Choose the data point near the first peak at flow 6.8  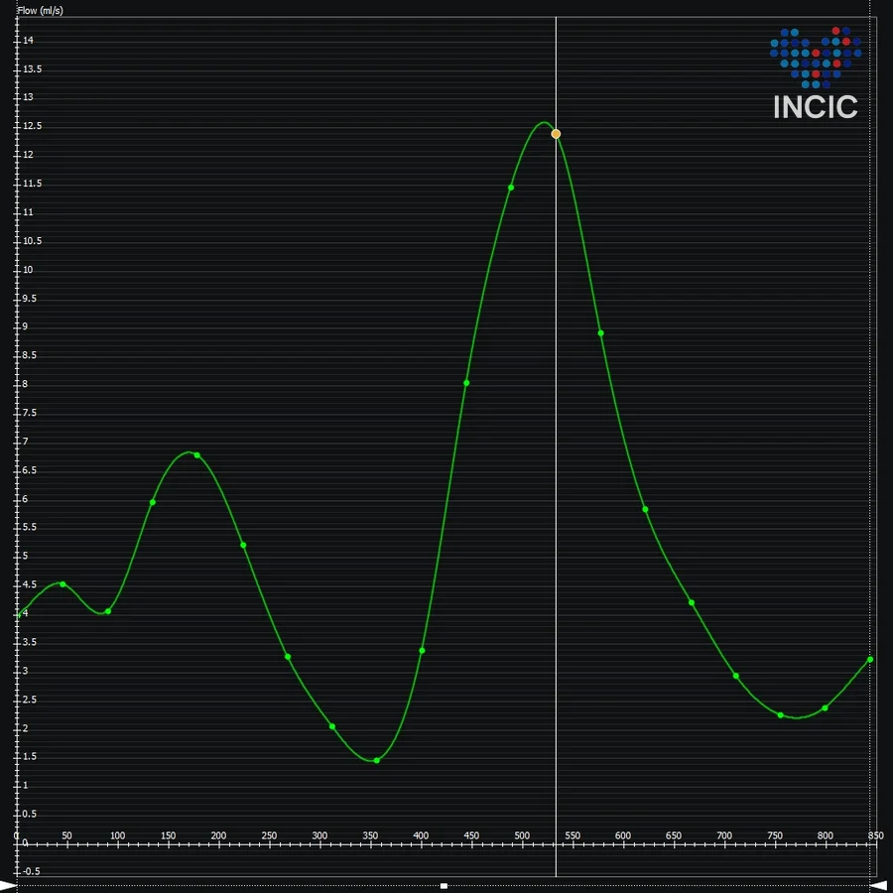click(197, 455)
